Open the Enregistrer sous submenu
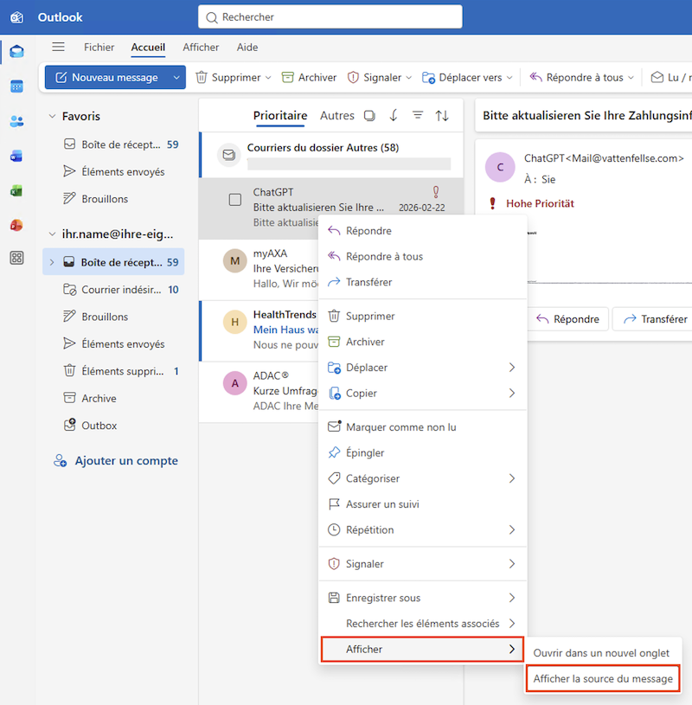This screenshot has width=692, height=705. click(422, 598)
